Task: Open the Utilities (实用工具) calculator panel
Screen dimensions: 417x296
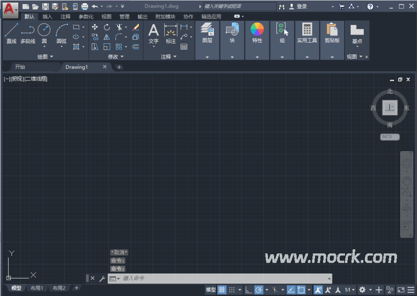Action: (307, 33)
